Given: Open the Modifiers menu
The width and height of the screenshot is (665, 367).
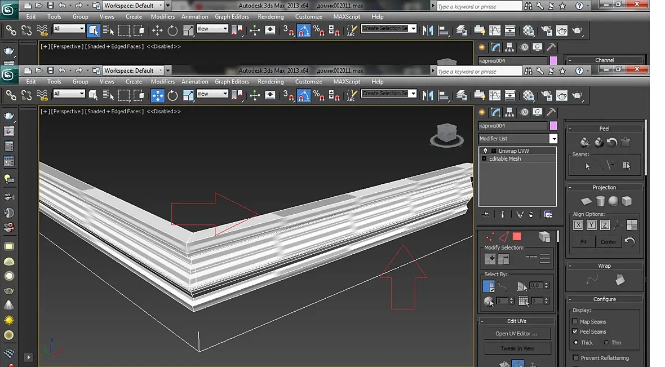Looking at the screenshot, I should click(x=163, y=81).
